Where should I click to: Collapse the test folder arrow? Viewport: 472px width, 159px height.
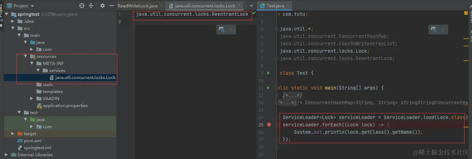(x=19, y=113)
